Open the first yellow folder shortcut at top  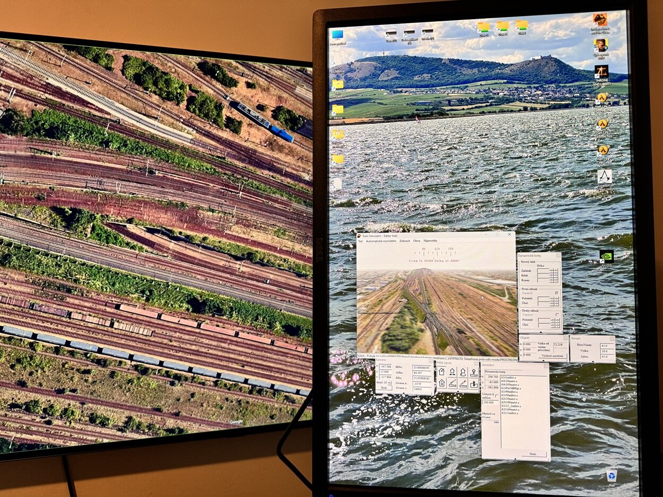(x=483, y=29)
